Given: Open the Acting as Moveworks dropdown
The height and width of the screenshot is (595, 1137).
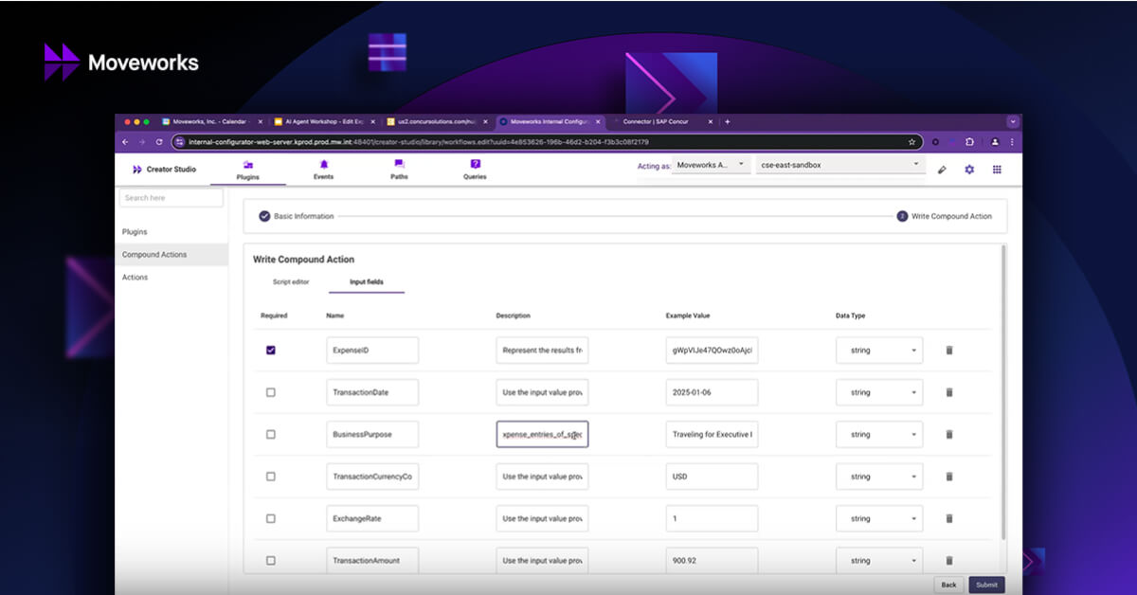Looking at the screenshot, I should (711, 165).
